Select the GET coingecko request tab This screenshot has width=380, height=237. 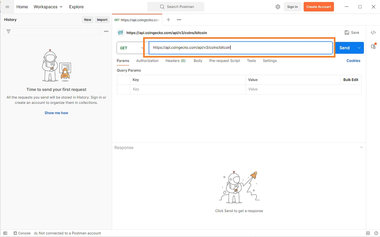coord(137,20)
